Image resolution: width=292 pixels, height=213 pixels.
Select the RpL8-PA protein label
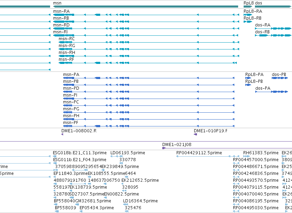(254, 75)
